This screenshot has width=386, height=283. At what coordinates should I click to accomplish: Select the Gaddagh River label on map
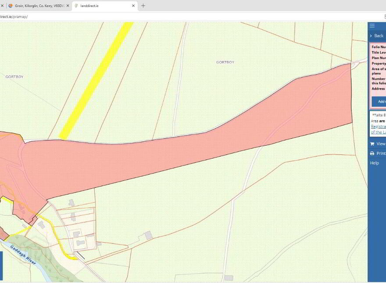tap(23, 255)
